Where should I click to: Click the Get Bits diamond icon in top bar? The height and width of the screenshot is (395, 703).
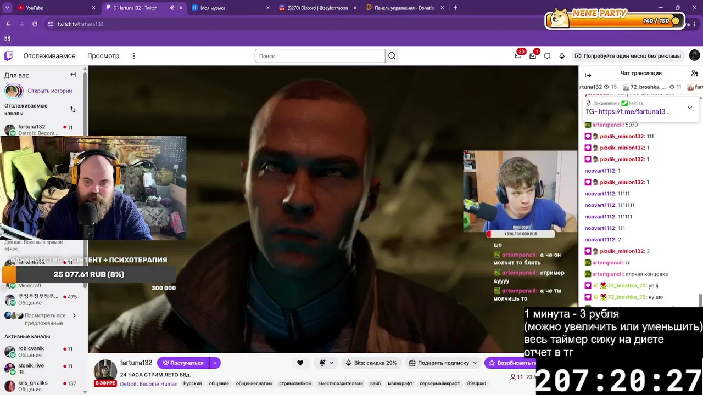point(562,56)
